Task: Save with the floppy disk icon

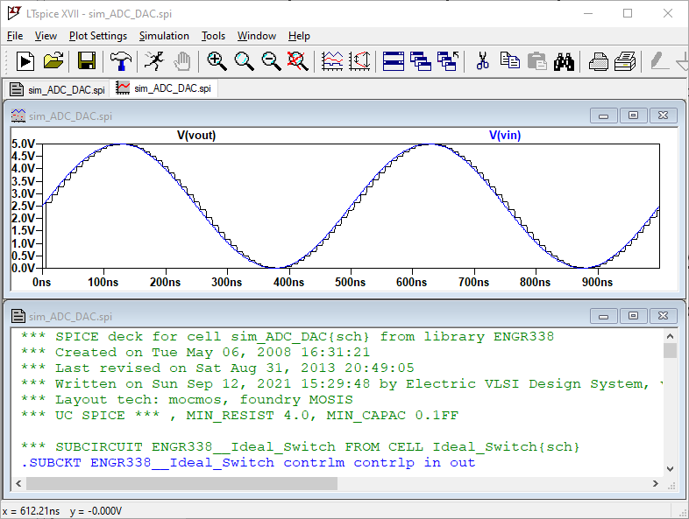Action: (87, 61)
